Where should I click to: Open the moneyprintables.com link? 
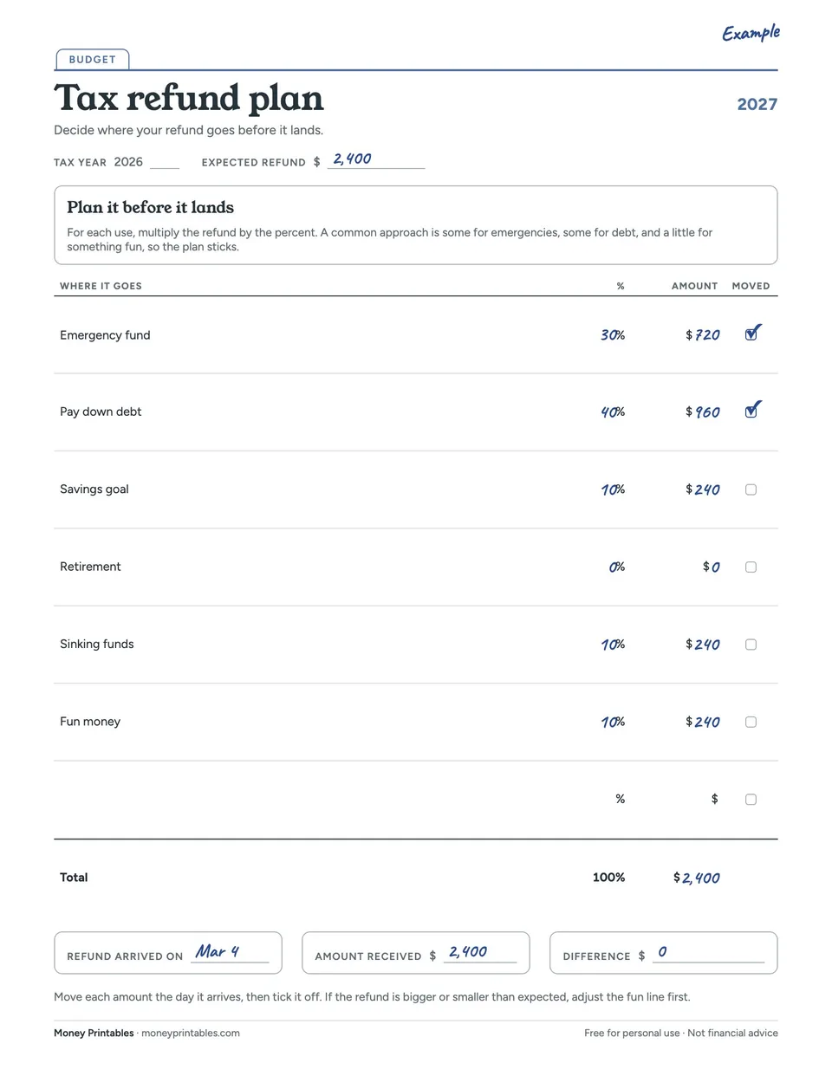tap(191, 1033)
